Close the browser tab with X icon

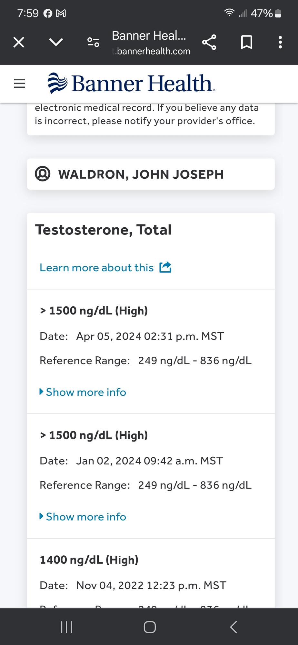point(19,42)
